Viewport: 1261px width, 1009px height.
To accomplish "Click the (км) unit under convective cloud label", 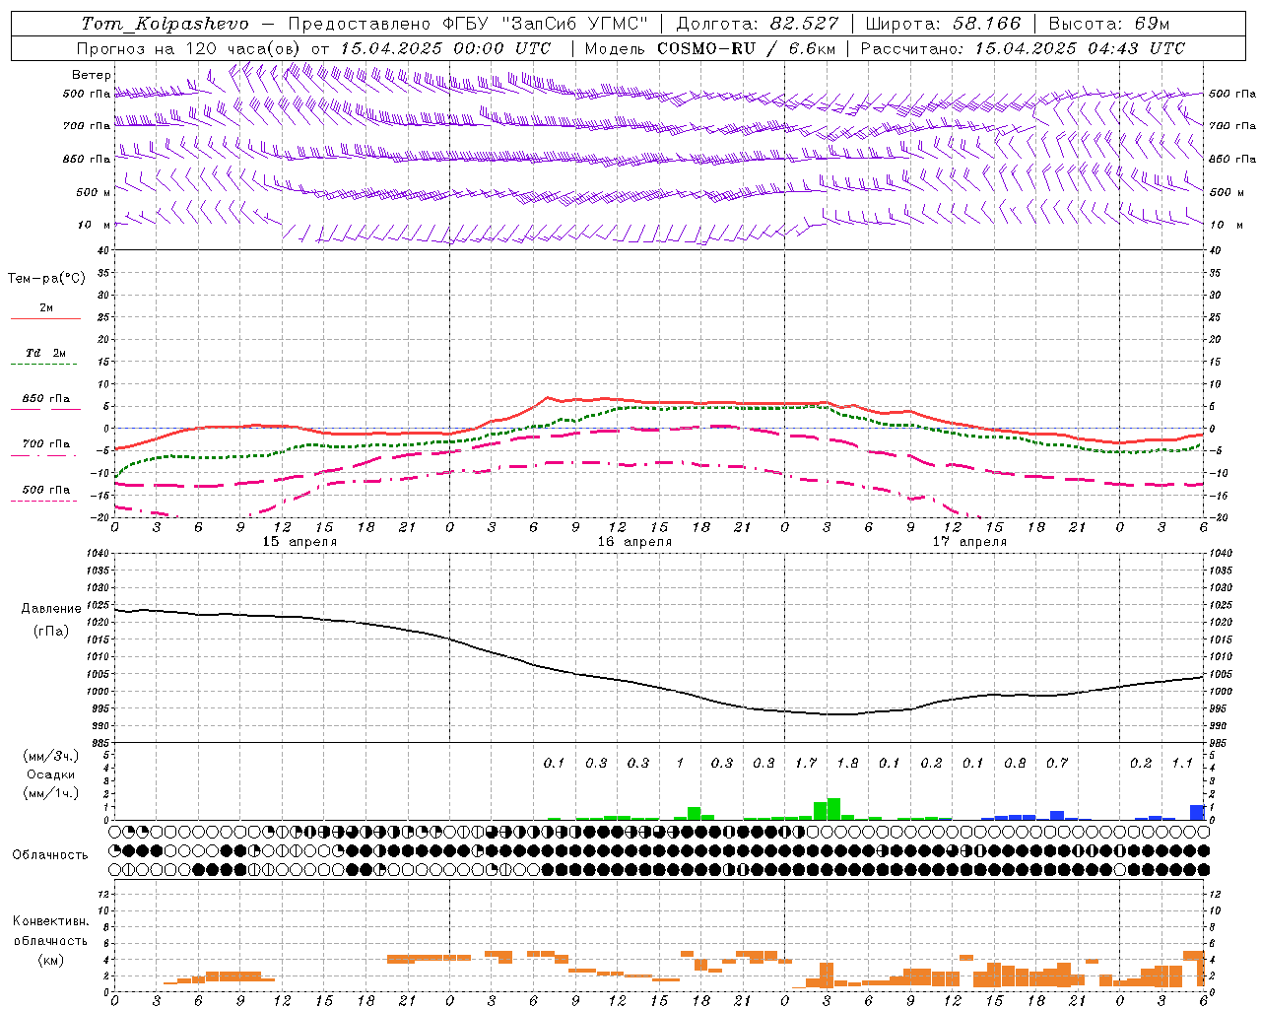I will pyautogui.click(x=50, y=960).
